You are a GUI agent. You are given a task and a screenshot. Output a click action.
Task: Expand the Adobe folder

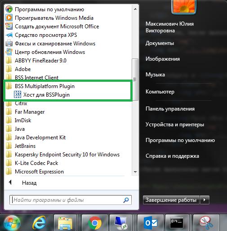(x=18, y=69)
